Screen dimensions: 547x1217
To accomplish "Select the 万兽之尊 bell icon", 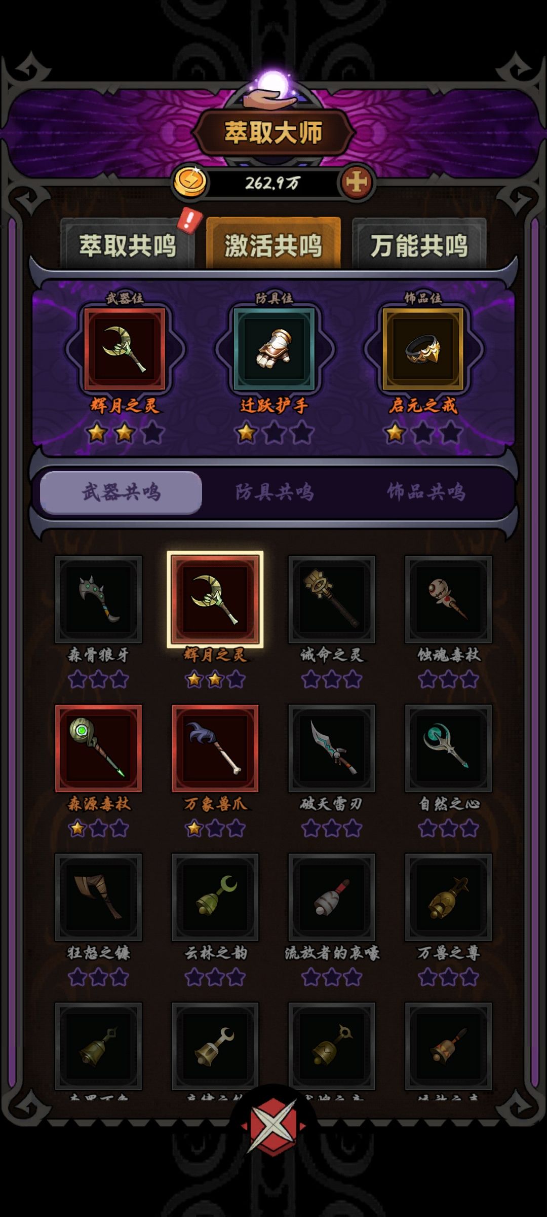I will (448, 897).
